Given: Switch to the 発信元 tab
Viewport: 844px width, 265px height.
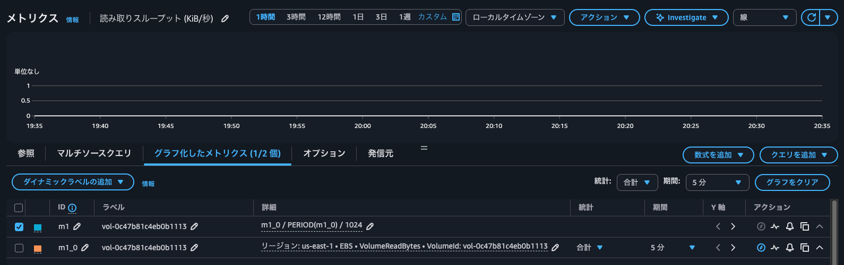Looking at the screenshot, I should coord(381,153).
